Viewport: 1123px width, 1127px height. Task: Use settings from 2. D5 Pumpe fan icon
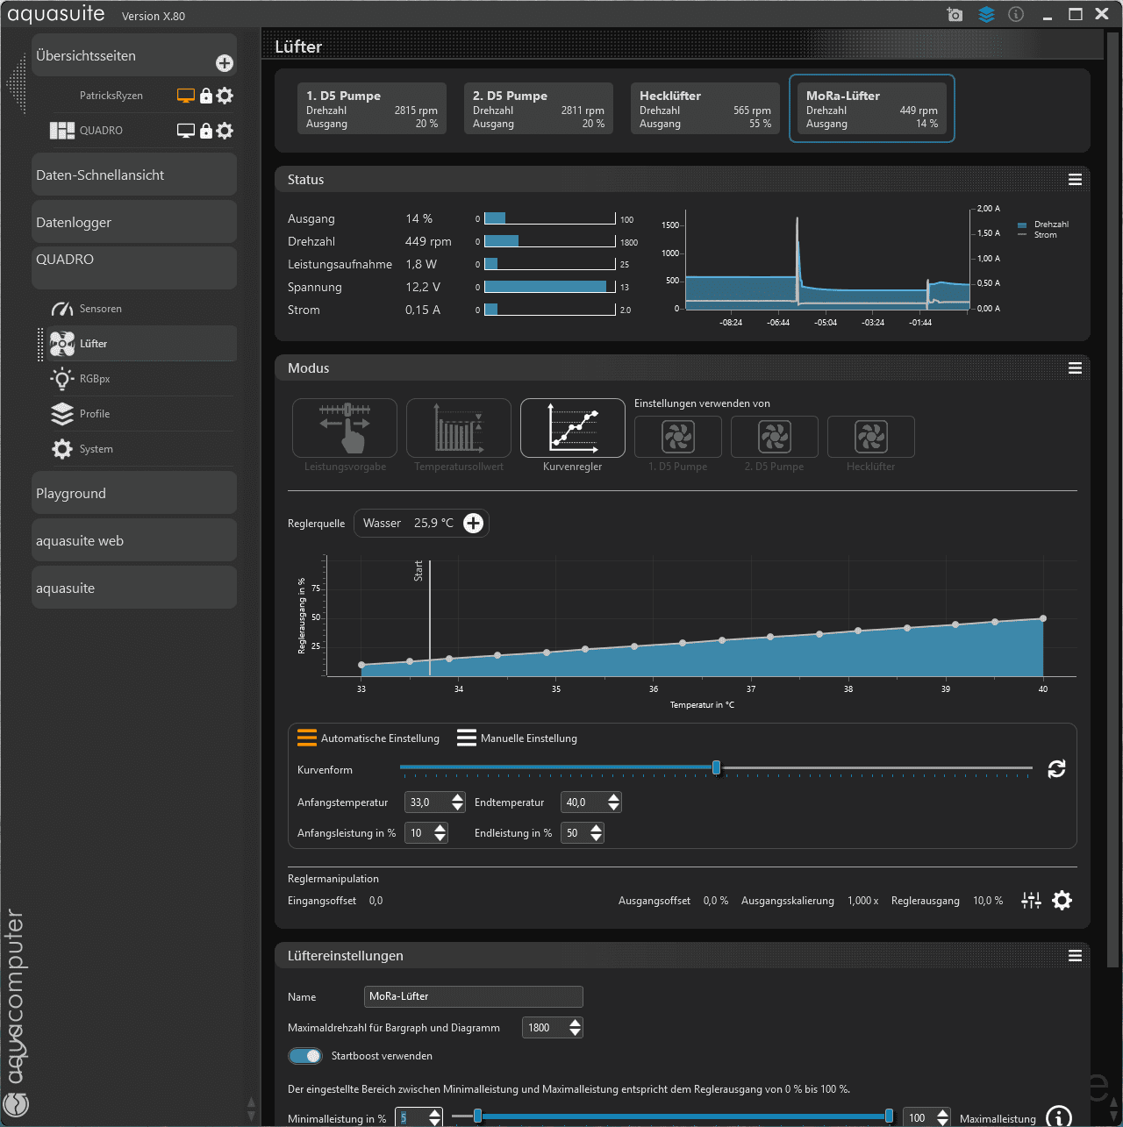point(775,437)
